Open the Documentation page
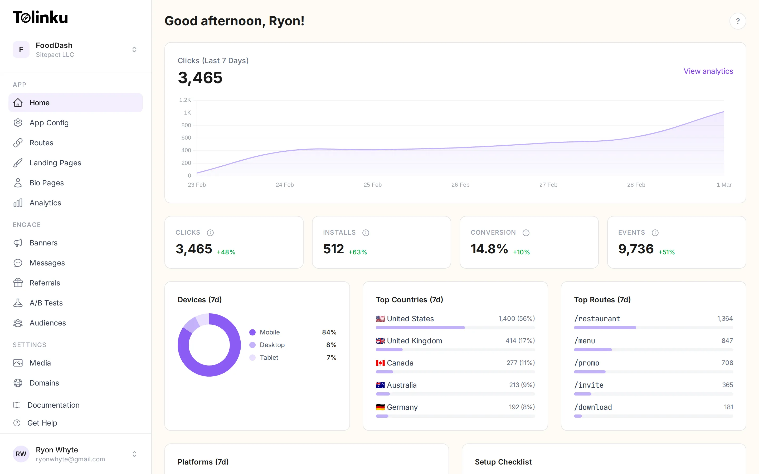 click(54, 405)
